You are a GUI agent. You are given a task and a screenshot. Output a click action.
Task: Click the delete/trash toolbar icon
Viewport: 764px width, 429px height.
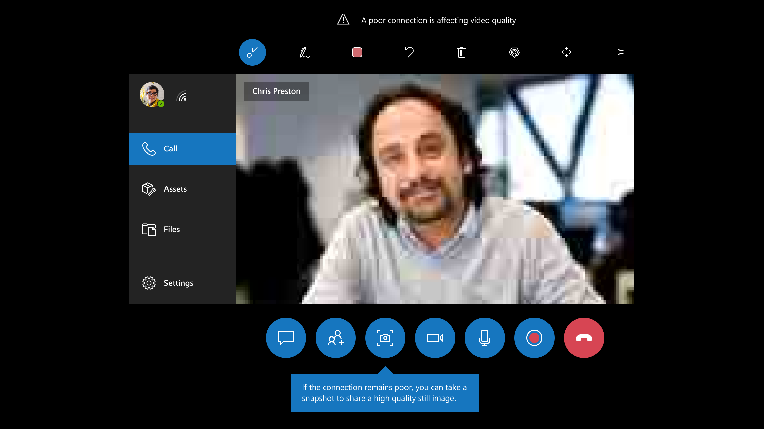[x=461, y=52]
